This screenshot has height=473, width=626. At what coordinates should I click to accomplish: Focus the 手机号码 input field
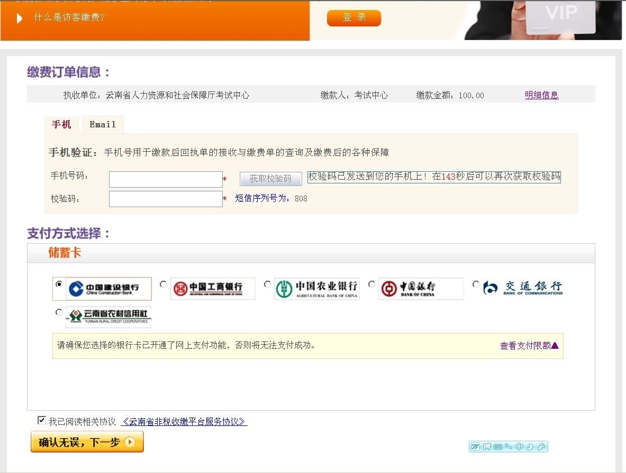166,180
